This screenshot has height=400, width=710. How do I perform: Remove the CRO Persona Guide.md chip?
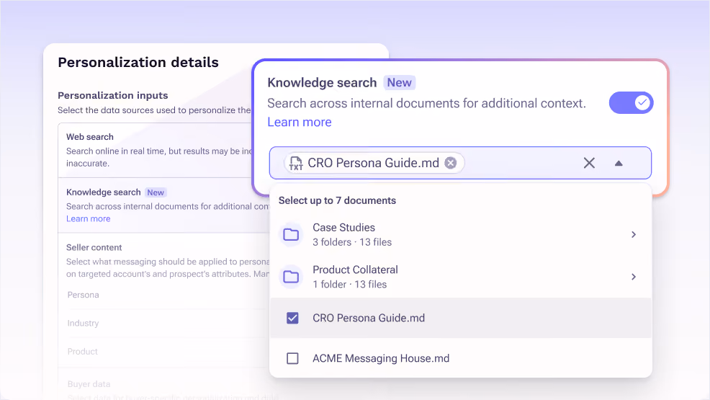(450, 163)
